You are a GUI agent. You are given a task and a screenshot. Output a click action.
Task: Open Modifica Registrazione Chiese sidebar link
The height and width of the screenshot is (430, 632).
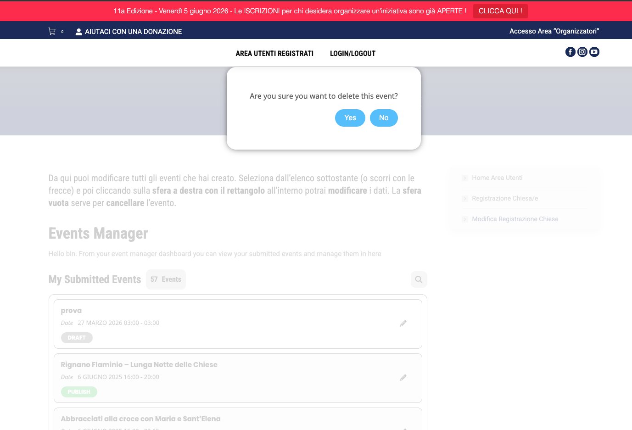[515, 219]
